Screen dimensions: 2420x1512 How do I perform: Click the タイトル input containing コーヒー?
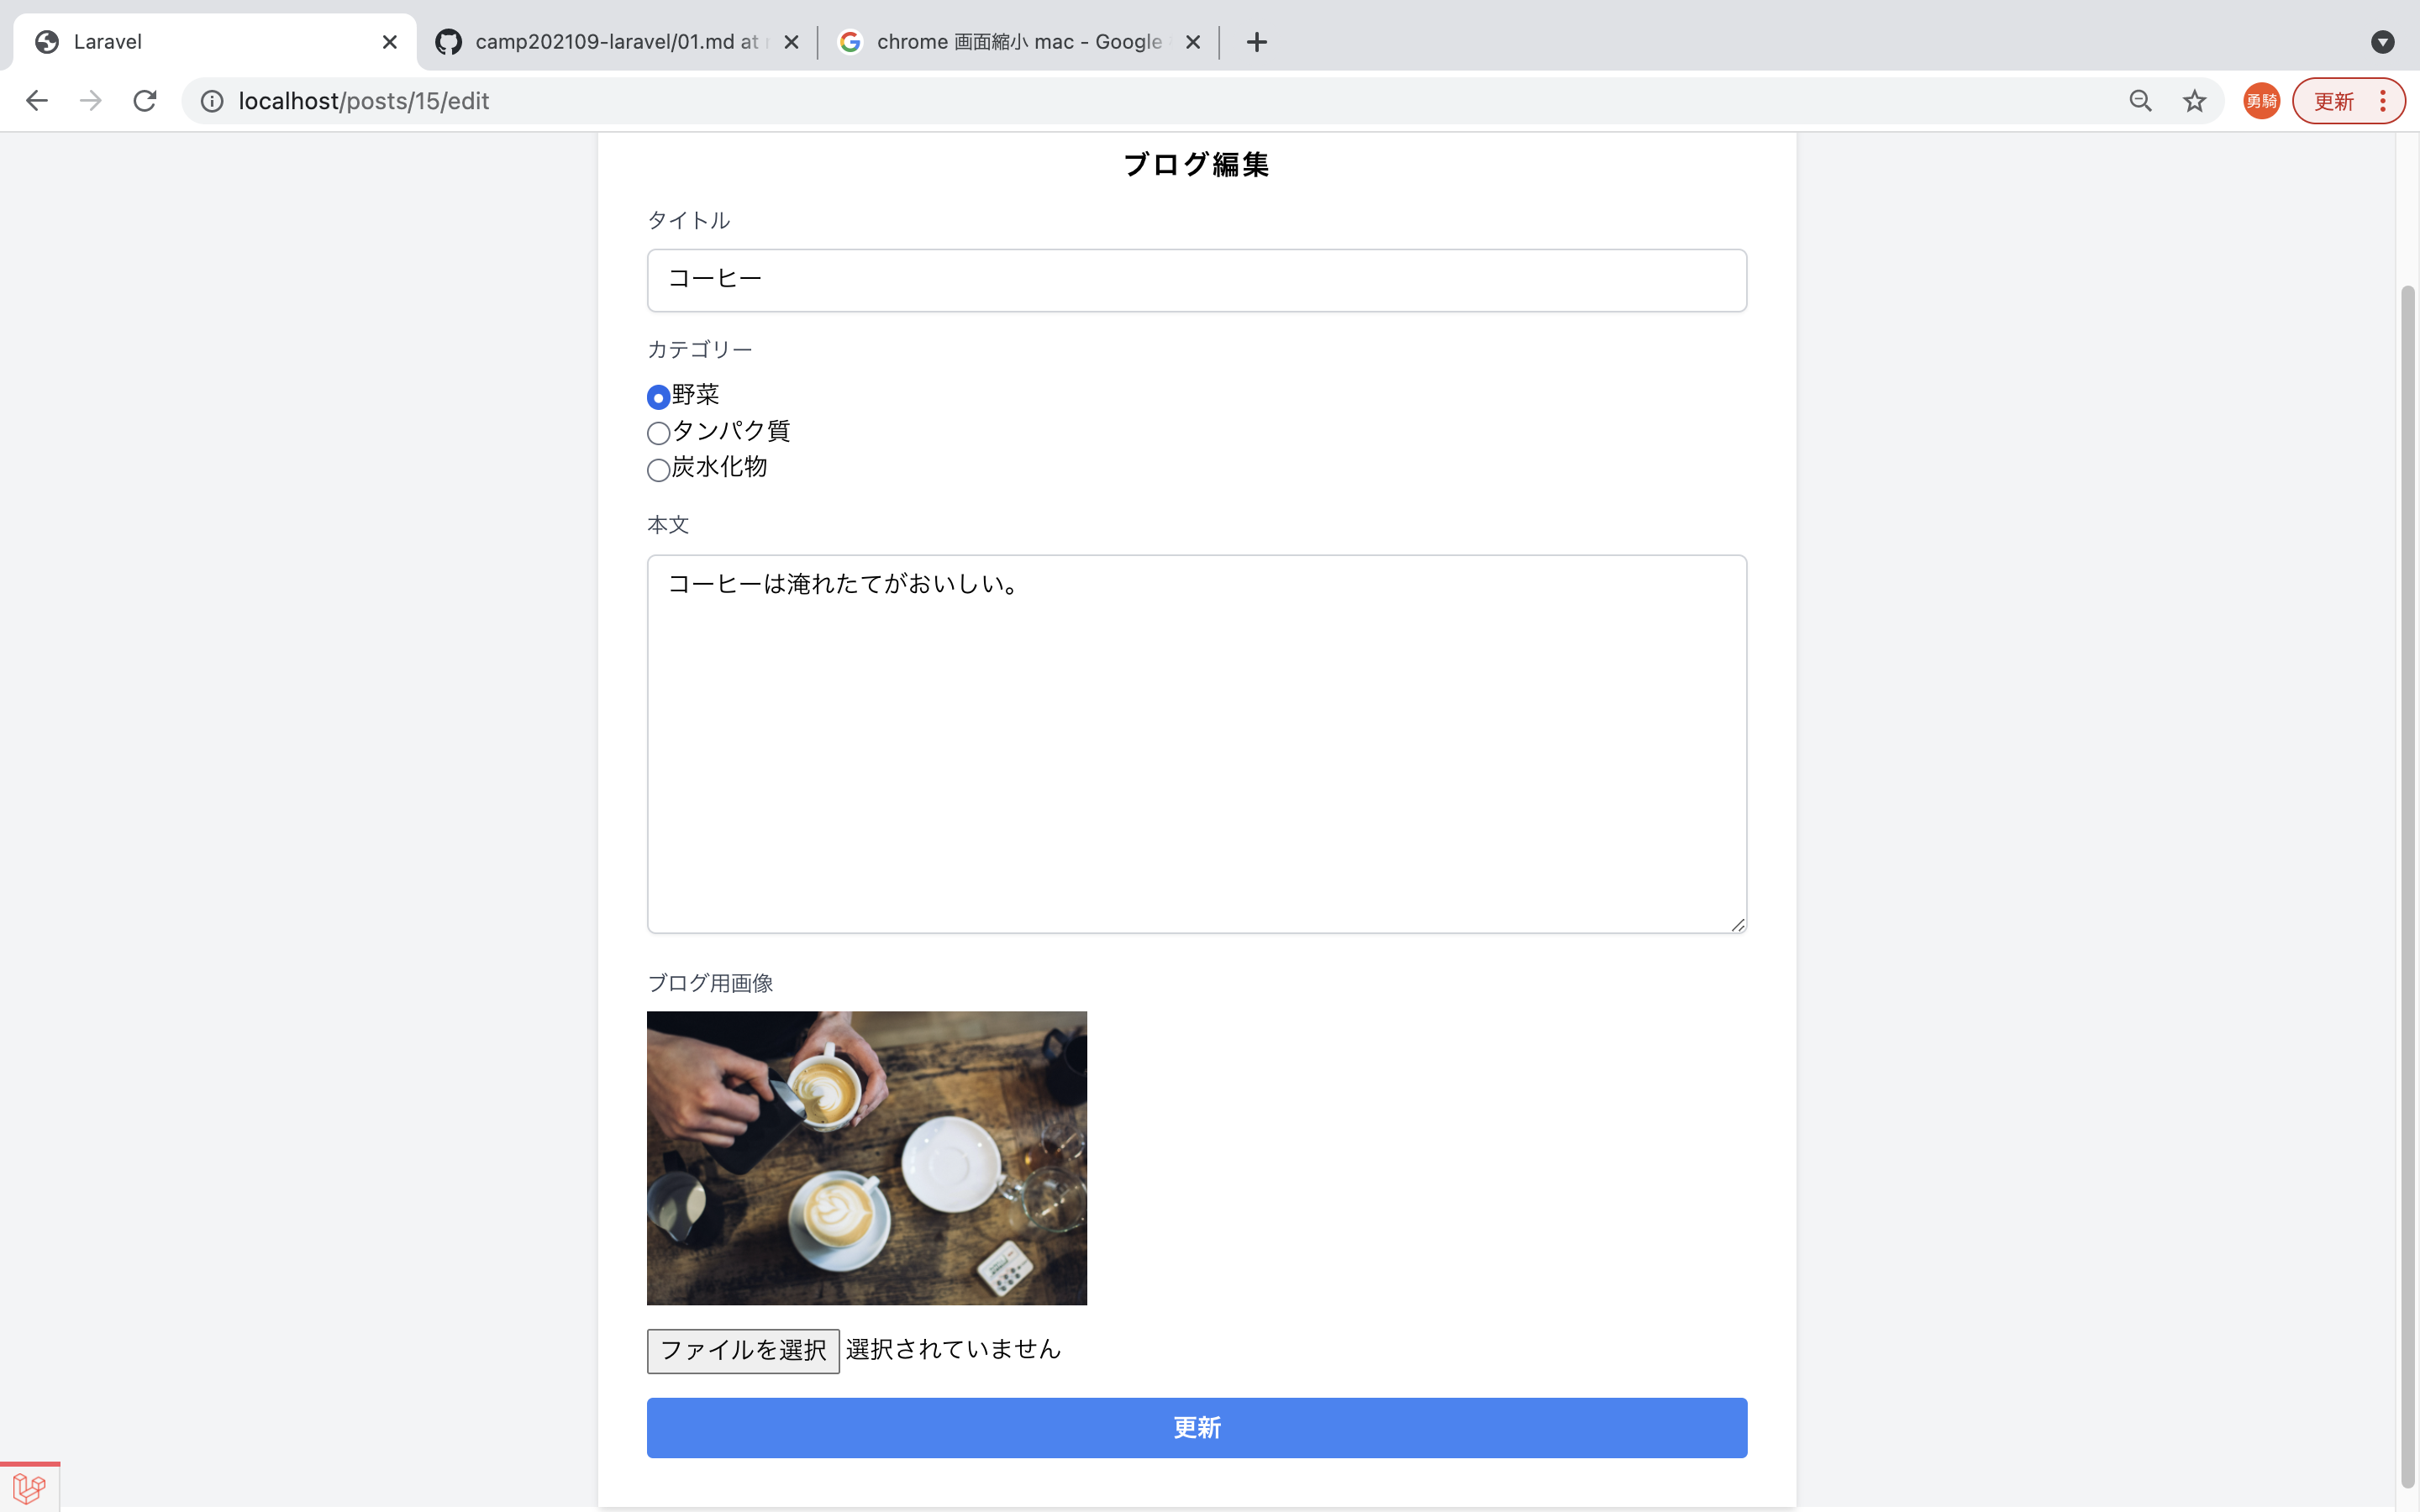pyautogui.click(x=1197, y=280)
